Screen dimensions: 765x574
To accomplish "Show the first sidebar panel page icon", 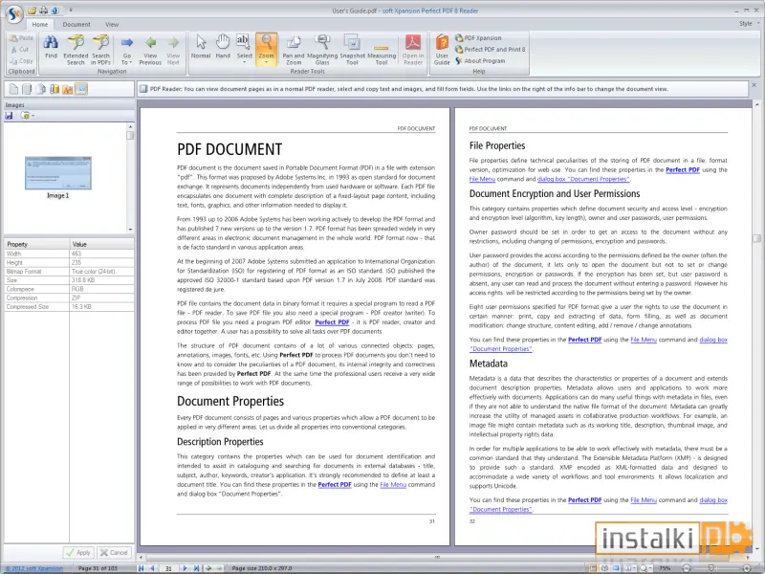I will tap(13, 89).
